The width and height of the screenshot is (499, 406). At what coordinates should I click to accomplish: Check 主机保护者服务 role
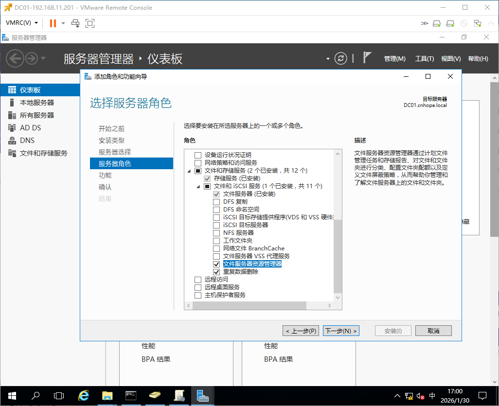(198, 295)
